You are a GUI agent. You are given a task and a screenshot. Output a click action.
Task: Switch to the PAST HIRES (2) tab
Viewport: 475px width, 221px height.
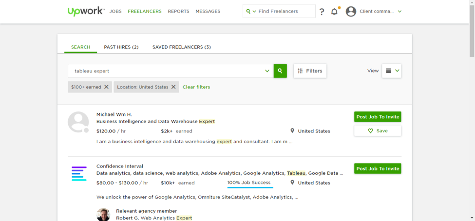[121, 47]
